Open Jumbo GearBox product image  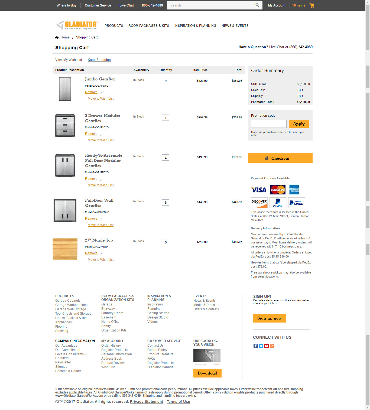65,89
